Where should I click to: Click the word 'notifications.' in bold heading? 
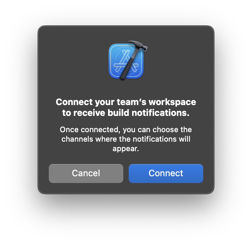coord(161,113)
